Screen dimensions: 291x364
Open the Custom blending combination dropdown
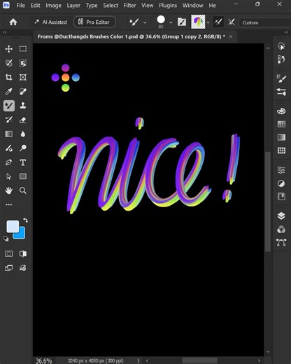[x=264, y=22]
